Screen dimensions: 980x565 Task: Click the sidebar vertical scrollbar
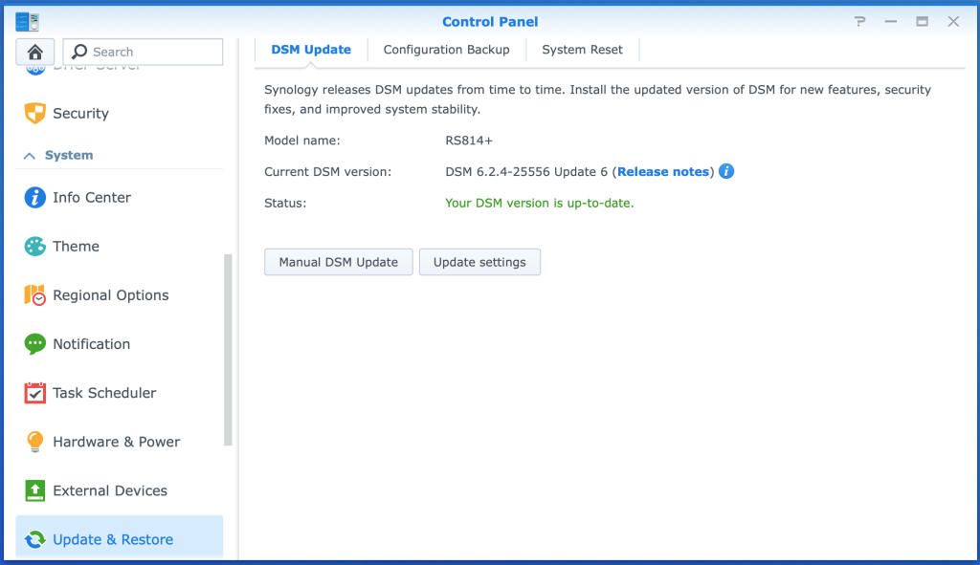click(228, 350)
